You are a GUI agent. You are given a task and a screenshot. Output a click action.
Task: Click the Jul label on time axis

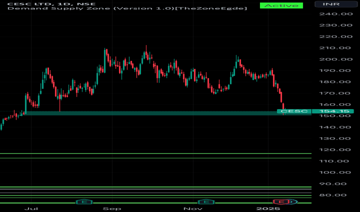[x=31, y=209]
